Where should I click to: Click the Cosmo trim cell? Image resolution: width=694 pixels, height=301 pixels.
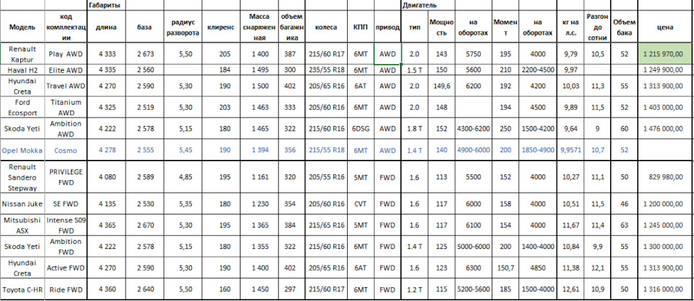click(66, 150)
